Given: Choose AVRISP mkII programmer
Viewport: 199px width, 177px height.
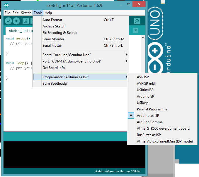Looking at the screenshot, I should click(x=163, y=83).
